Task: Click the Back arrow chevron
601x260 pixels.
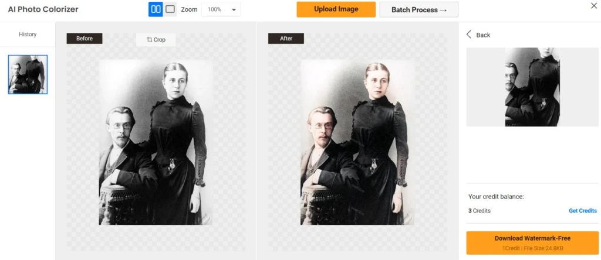Action: click(469, 35)
